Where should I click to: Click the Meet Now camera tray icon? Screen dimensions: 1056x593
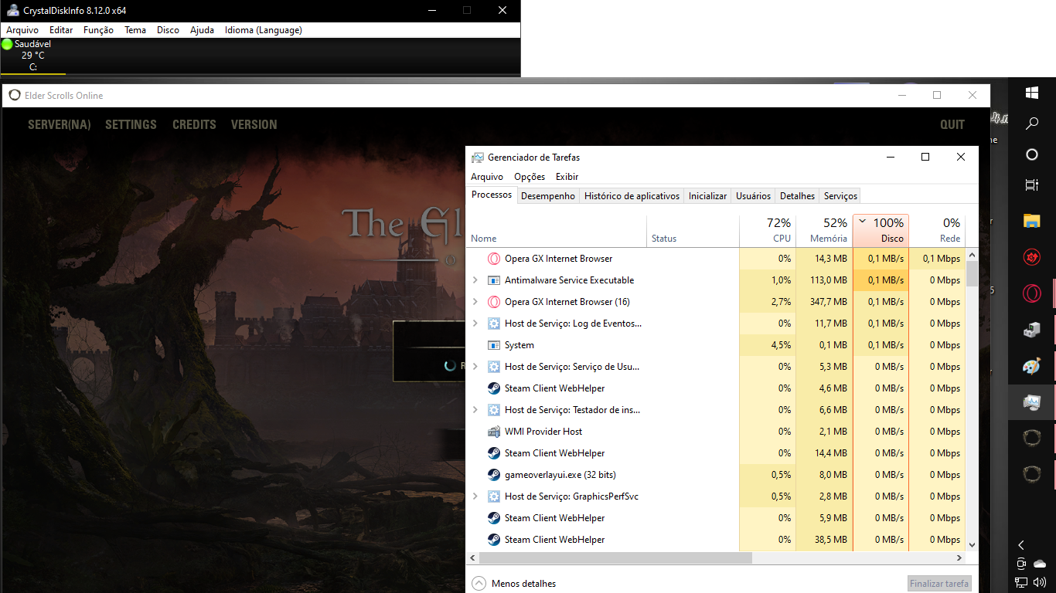pyautogui.click(x=1021, y=564)
